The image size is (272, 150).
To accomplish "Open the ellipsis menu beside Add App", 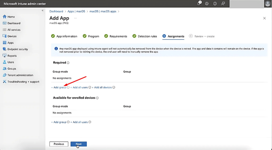I will coord(76,18).
